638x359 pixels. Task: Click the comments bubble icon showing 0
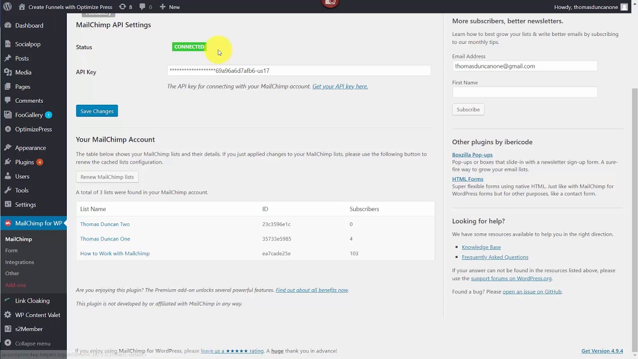143,7
